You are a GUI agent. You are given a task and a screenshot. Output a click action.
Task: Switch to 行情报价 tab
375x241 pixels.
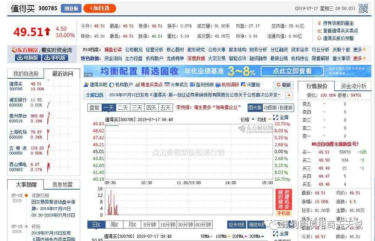point(316,86)
